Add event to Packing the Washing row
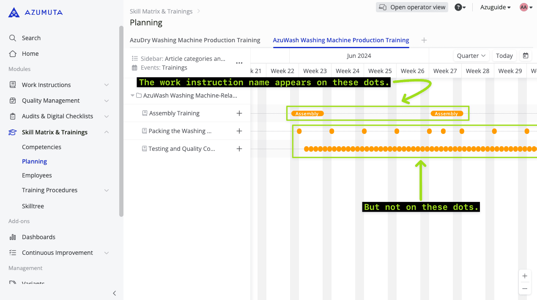Viewport: 537px width, 300px height. coord(239,131)
